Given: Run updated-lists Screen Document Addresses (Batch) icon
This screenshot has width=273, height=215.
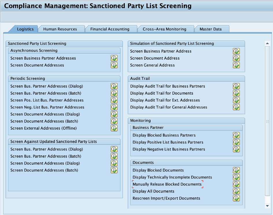Looking at the screenshot, I should point(114,170).
